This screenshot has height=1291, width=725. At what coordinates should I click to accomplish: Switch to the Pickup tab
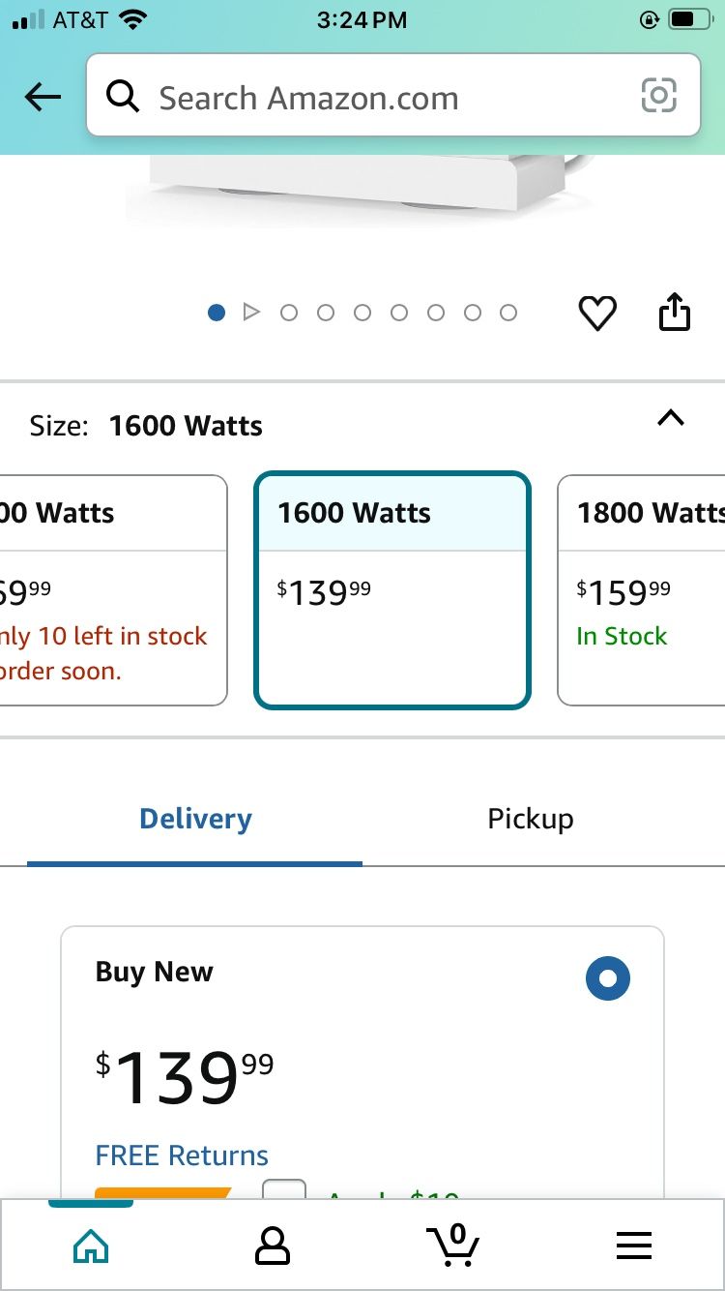tap(530, 819)
